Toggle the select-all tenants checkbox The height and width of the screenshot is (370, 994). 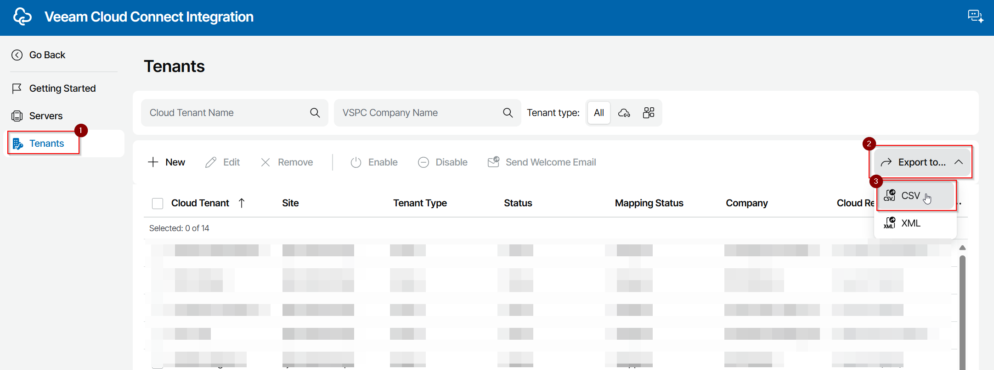click(x=158, y=204)
